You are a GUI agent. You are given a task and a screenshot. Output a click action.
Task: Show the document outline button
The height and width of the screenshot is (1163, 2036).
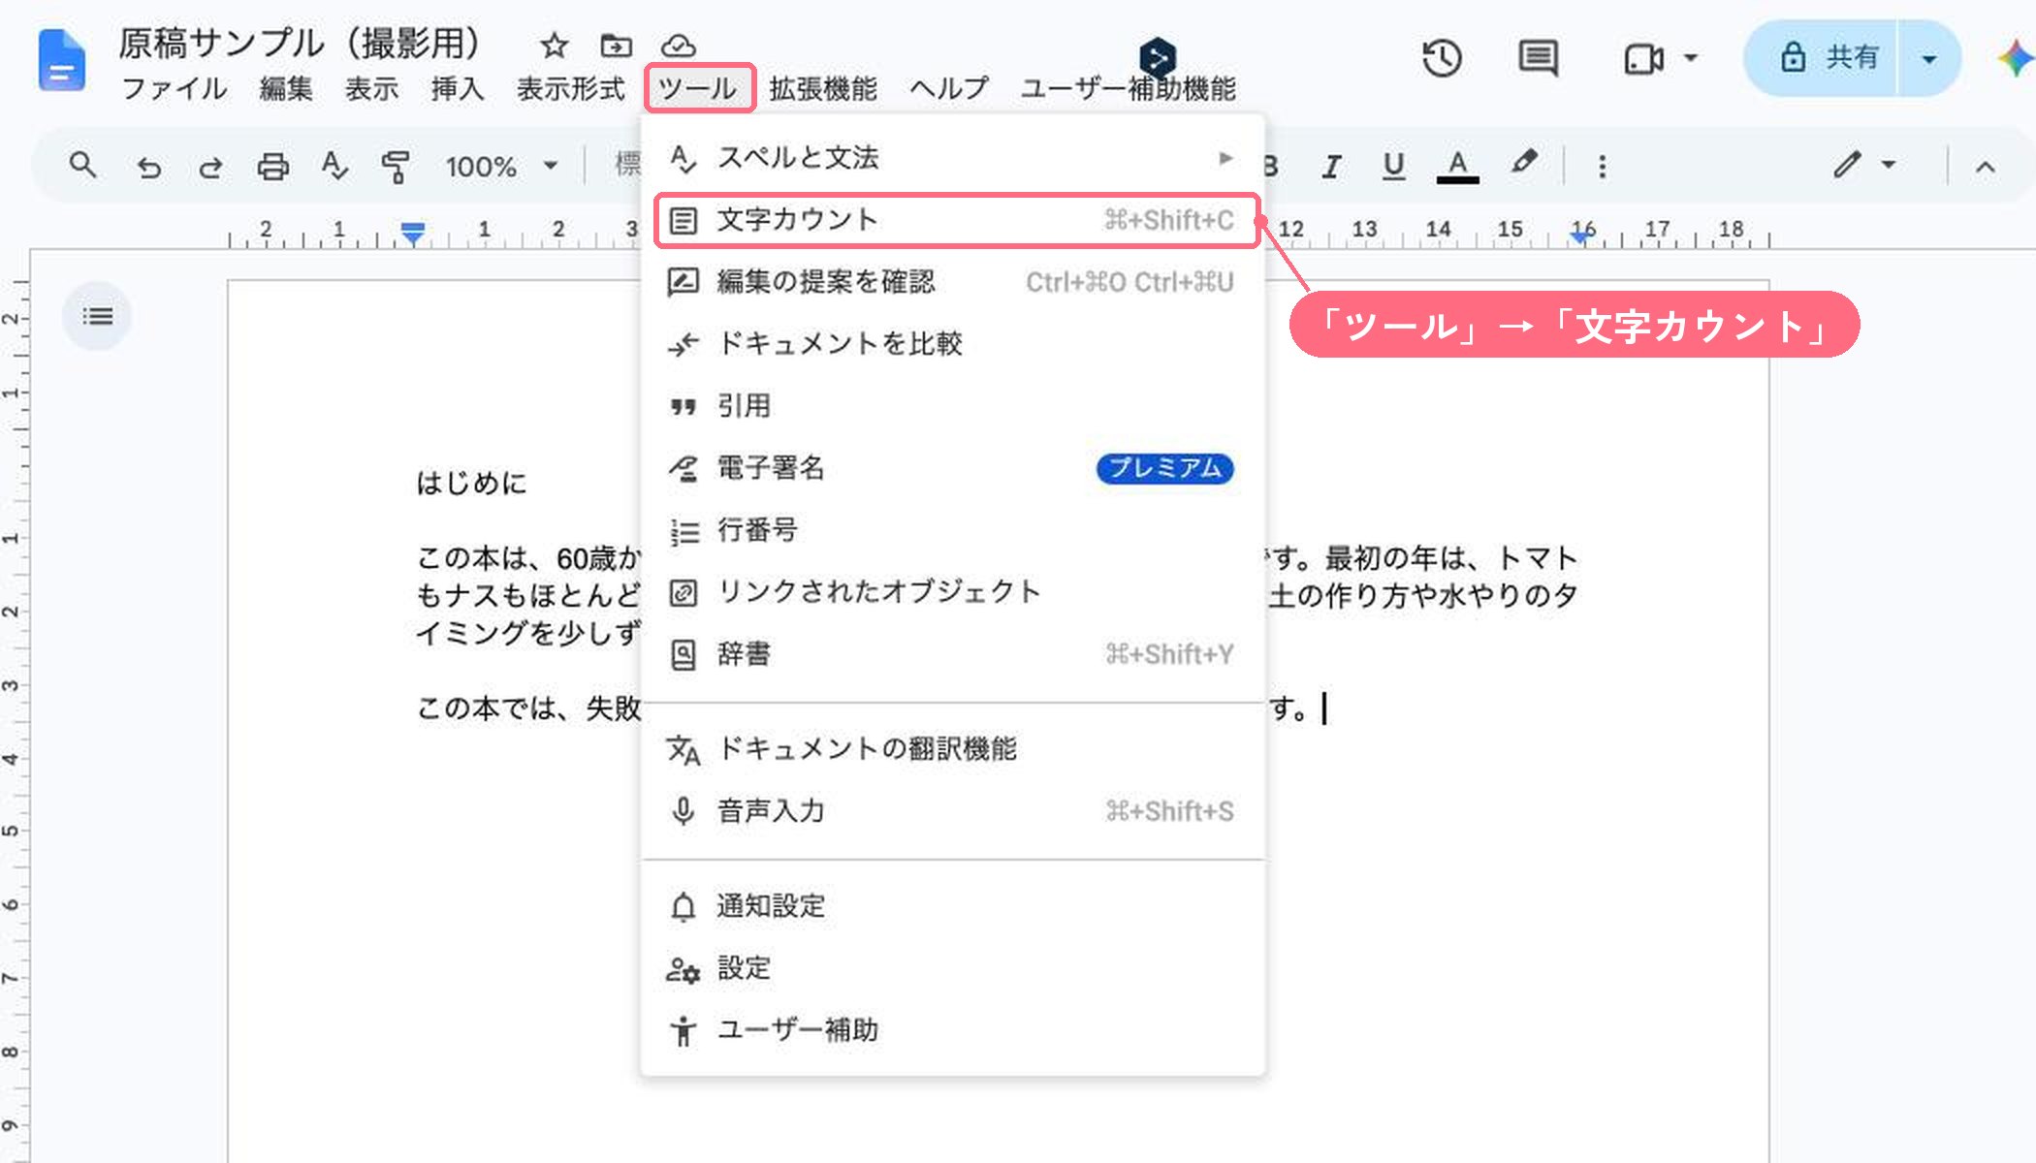(x=97, y=316)
